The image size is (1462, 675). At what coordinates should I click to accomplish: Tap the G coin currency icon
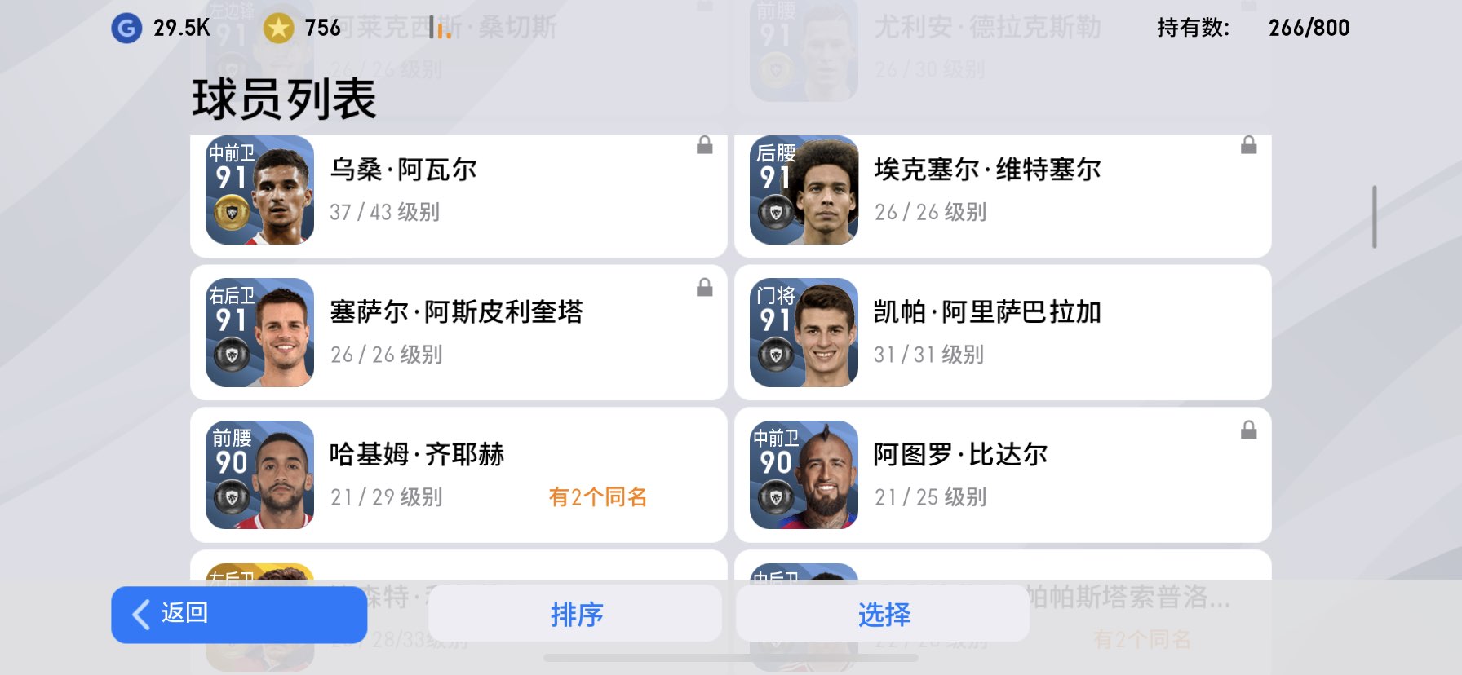click(126, 29)
